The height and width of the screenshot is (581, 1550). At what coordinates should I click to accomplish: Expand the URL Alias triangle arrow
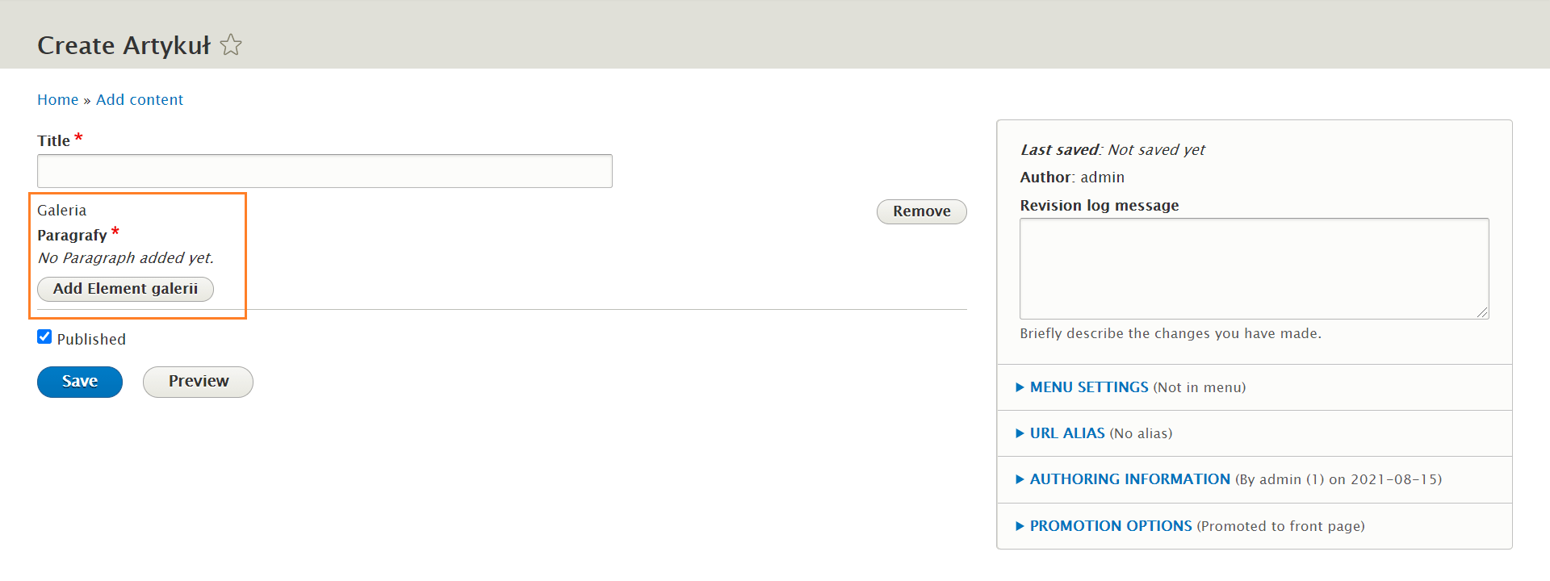pos(1020,433)
